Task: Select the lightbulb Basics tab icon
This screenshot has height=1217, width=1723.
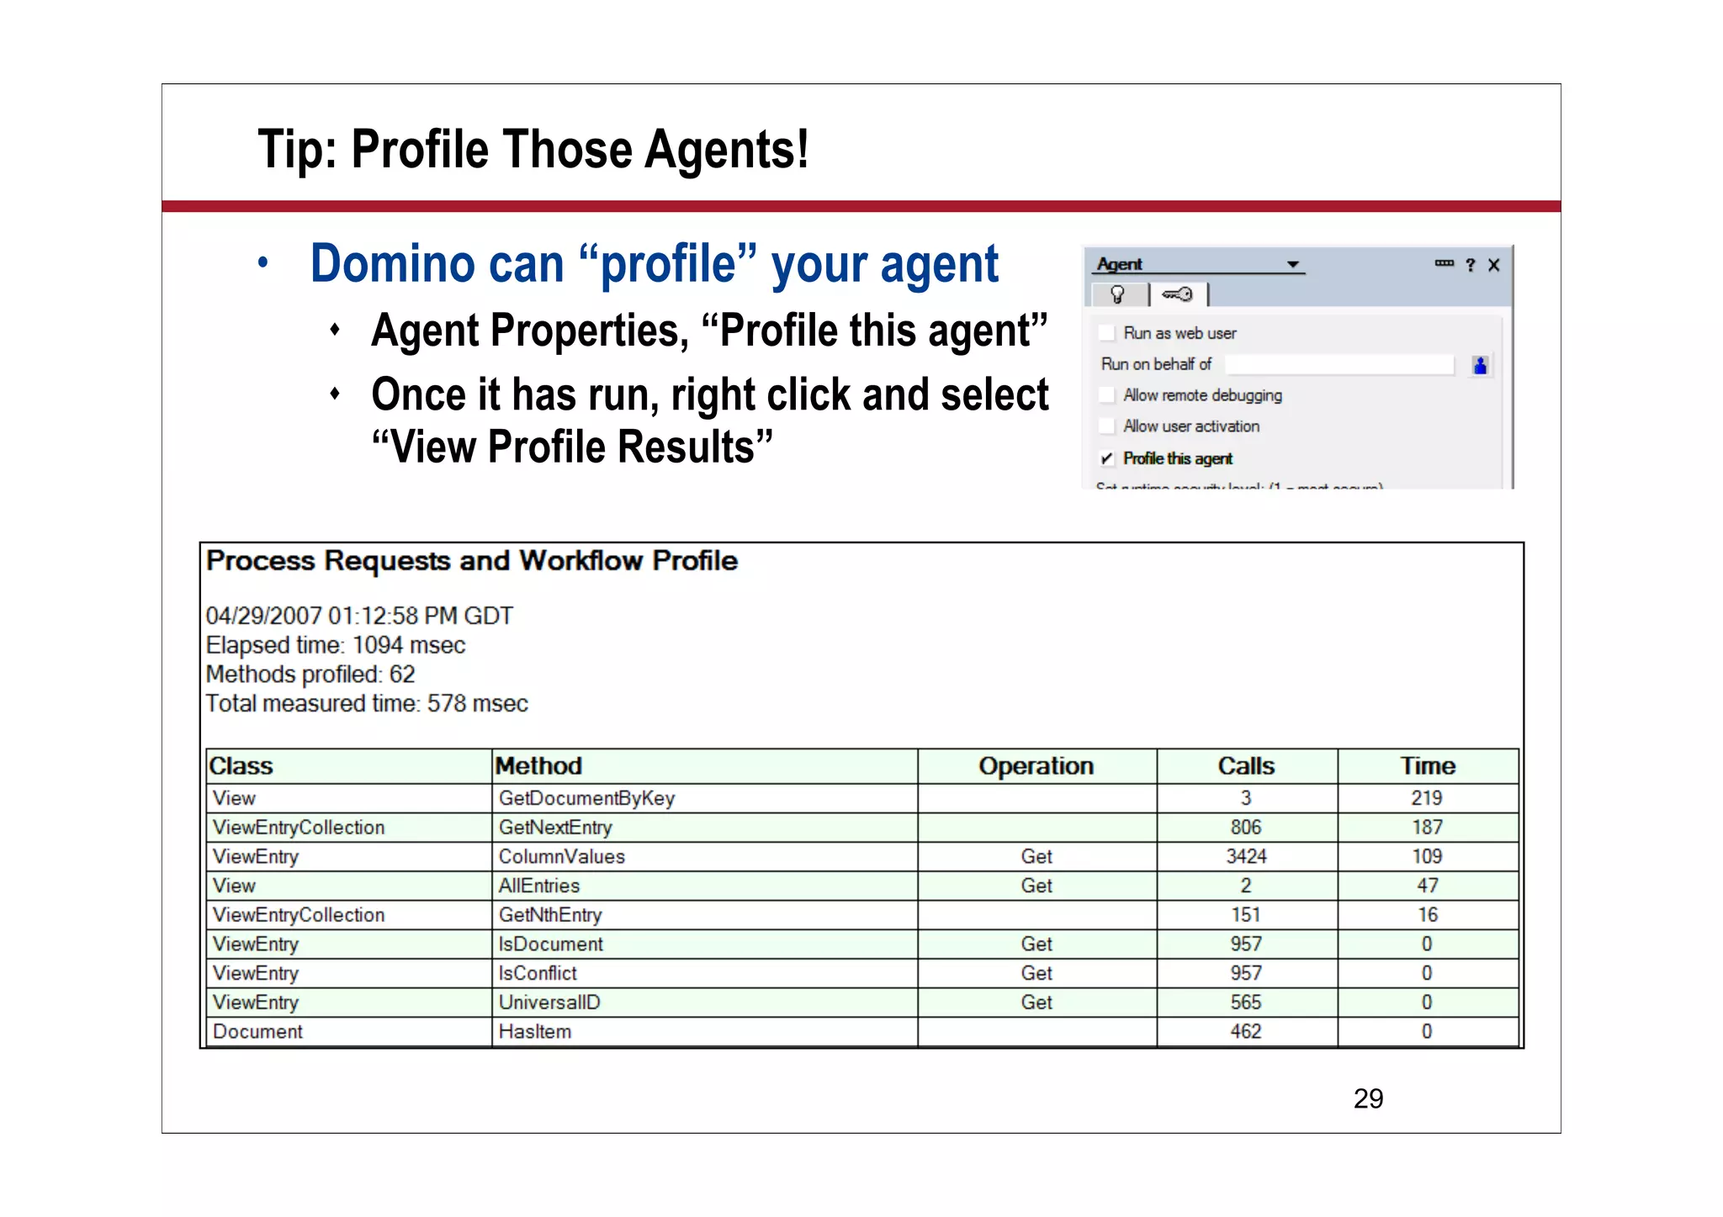Action: [x=1117, y=294]
